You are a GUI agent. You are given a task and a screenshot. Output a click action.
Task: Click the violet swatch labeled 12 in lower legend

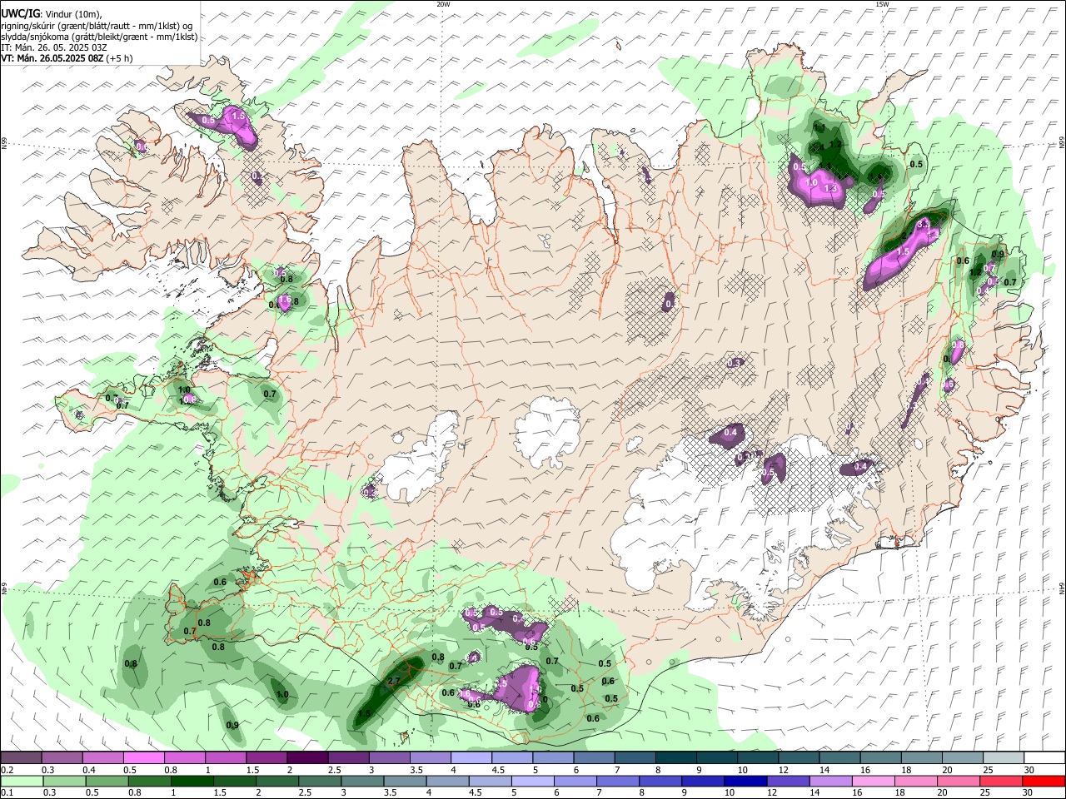click(787, 782)
